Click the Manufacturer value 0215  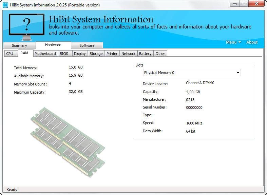coord(190,100)
